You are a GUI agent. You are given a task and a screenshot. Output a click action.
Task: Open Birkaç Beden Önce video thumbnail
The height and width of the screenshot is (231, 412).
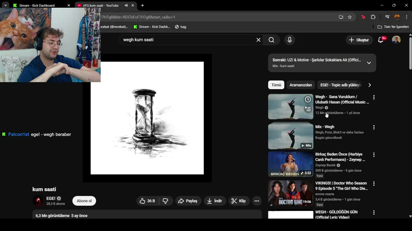click(291, 164)
